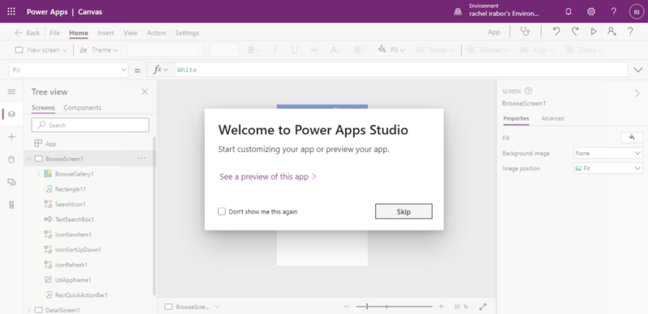648x314 pixels.
Task: Click the App label in command bar
Action: tap(494, 32)
